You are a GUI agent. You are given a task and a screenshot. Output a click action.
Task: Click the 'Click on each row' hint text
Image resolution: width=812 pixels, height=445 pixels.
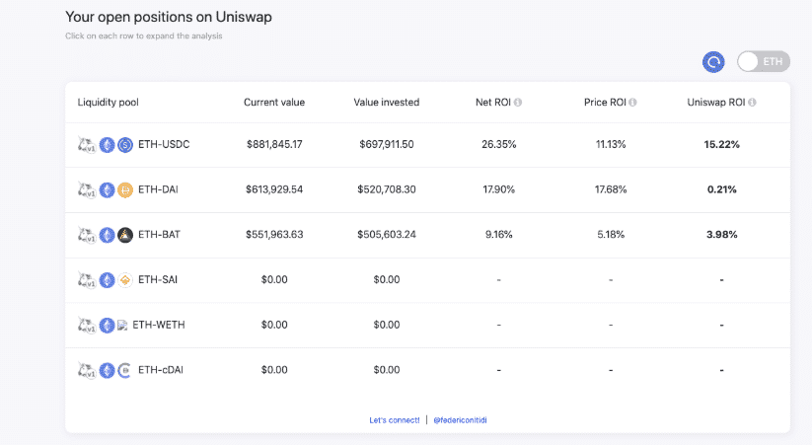tap(143, 36)
